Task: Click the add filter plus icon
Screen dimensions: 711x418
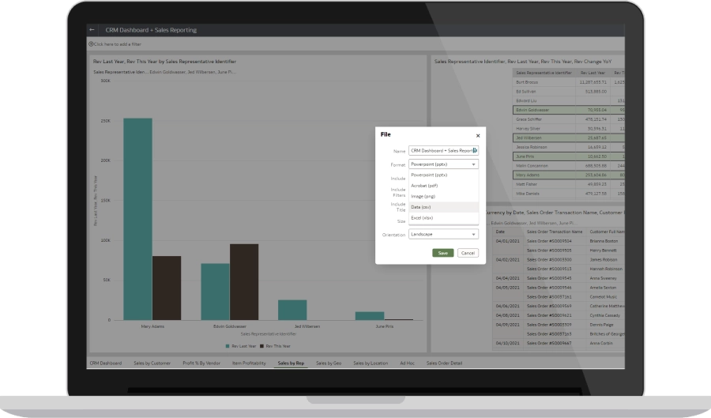Action: point(90,44)
